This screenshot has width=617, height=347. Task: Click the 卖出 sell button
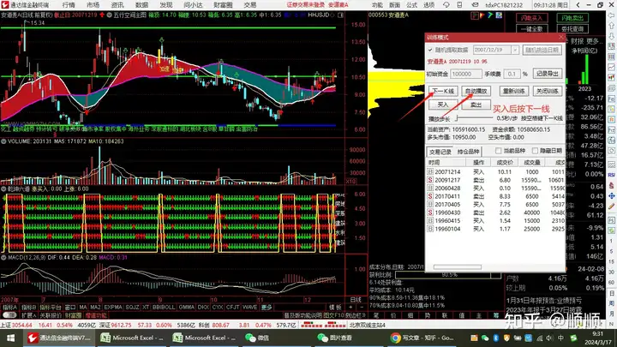point(476,105)
